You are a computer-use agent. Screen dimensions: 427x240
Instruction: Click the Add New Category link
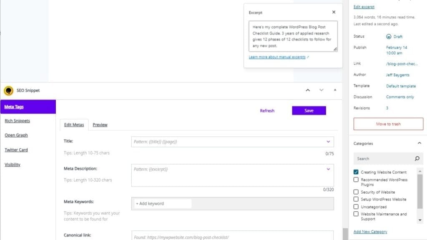tap(369, 231)
